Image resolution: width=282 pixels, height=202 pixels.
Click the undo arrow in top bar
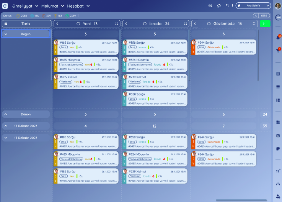click(x=228, y=6)
